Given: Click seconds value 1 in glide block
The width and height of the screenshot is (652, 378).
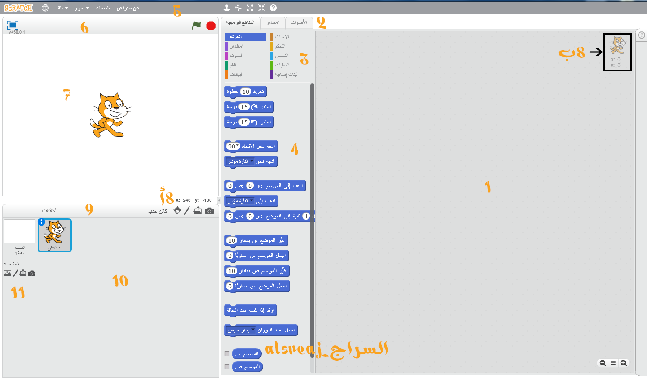Looking at the screenshot, I should tap(306, 216).
